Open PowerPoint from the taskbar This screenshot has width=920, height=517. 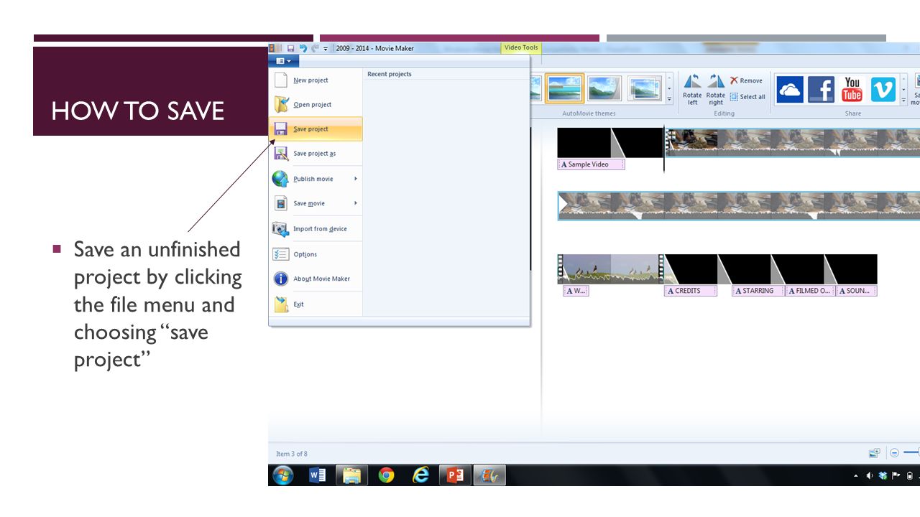(455, 475)
